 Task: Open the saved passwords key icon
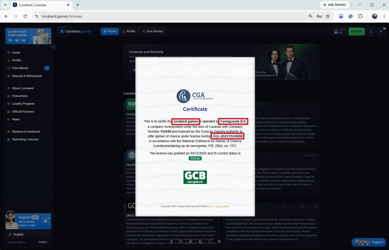319,16
